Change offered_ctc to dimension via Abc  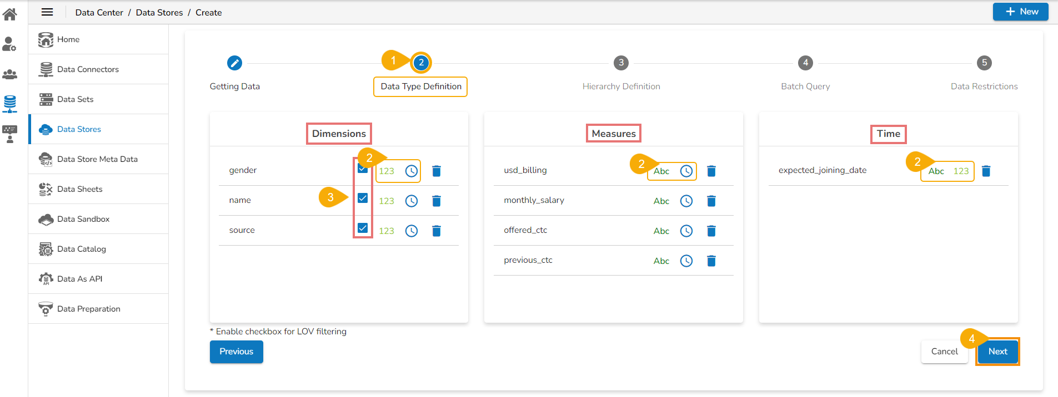pyautogui.click(x=661, y=231)
